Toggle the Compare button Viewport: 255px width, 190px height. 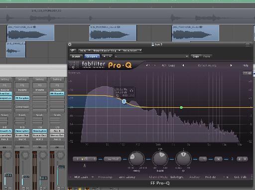(92, 56)
